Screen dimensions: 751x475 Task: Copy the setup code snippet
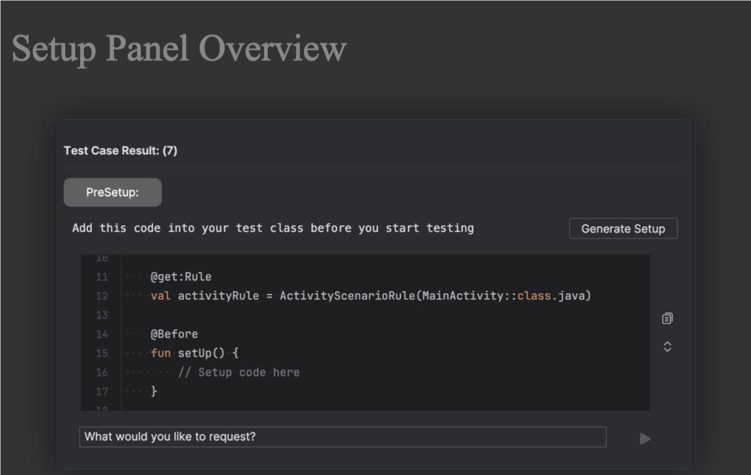tap(667, 319)
